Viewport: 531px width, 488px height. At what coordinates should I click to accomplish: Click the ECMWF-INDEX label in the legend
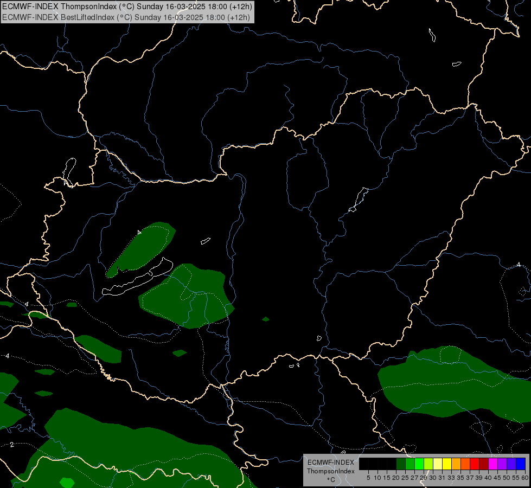tap(331, 463)
